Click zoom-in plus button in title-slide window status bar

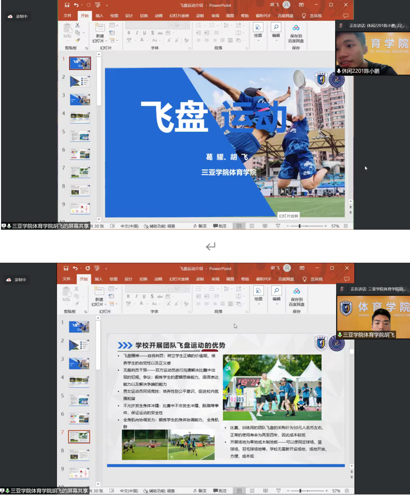pyautogui.click(x=326, y=226)
